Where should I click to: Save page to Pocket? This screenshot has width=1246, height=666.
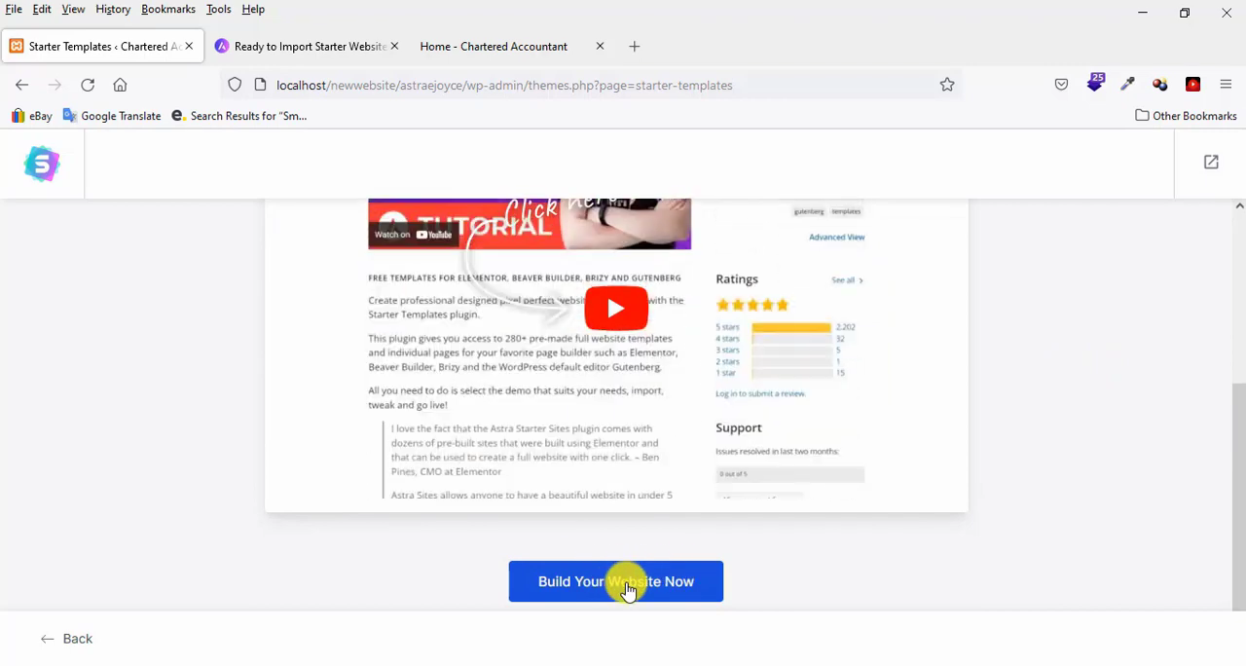(x=1061, y=85)
